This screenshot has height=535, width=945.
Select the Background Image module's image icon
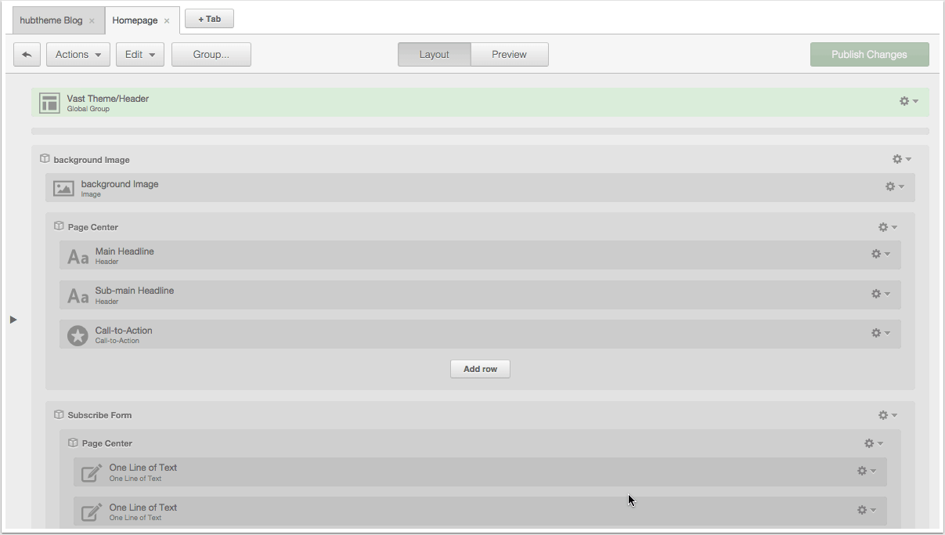pos(63,186)
